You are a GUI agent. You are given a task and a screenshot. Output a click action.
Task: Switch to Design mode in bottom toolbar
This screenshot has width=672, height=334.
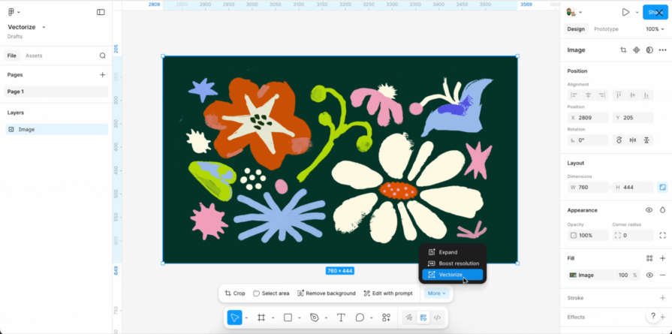point(423,317)
